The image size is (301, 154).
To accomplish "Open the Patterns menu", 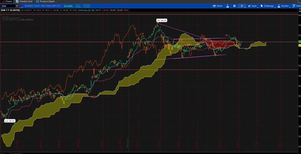I will point(296,6).
